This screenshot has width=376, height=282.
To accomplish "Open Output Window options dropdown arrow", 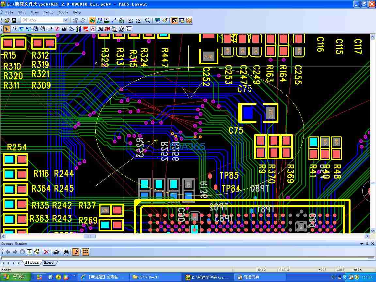I will 362,244.
